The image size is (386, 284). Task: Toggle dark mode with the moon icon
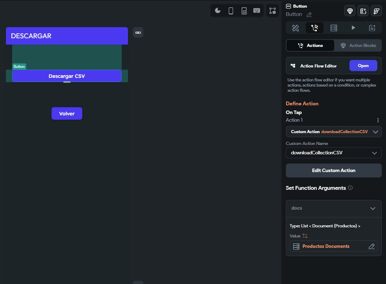218,10
